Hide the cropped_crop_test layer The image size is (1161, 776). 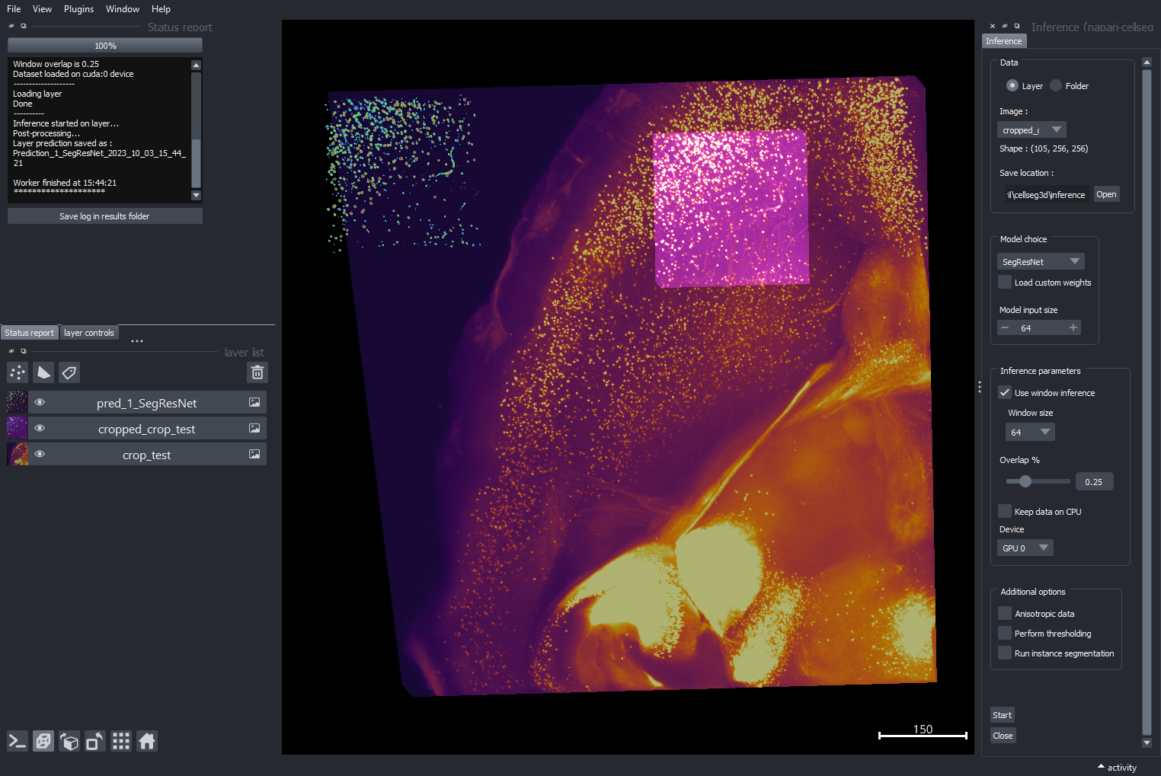pos(40,428)
